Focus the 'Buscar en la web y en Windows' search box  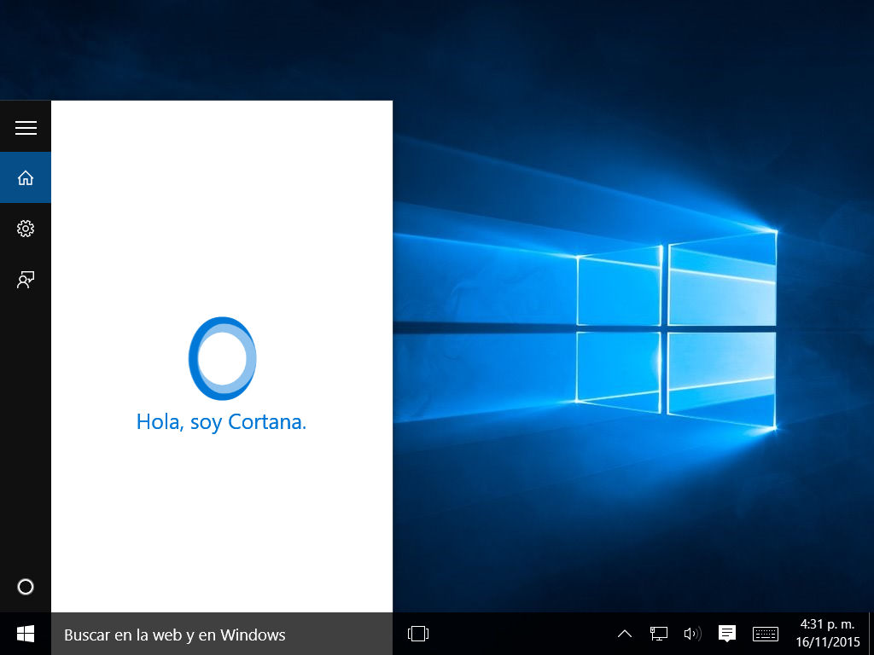222,634
